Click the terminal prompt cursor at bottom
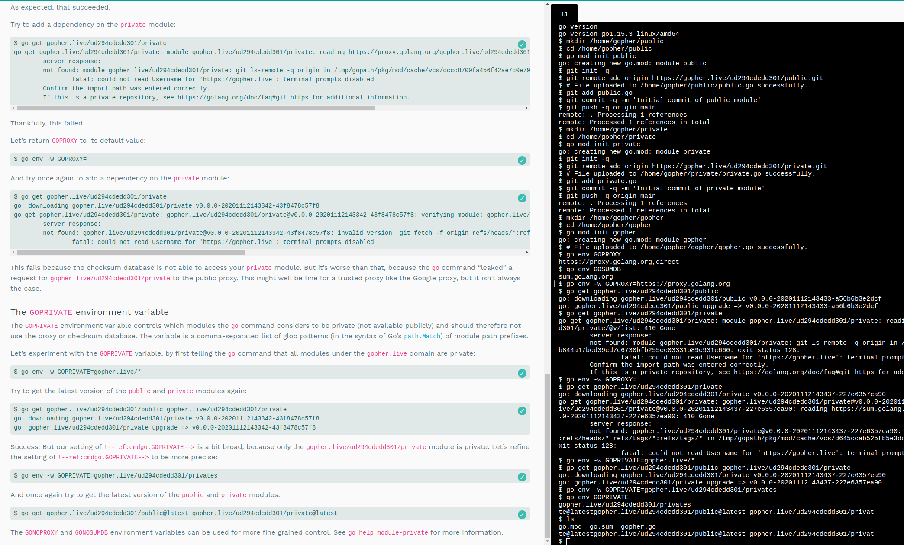 pos(568,541)
